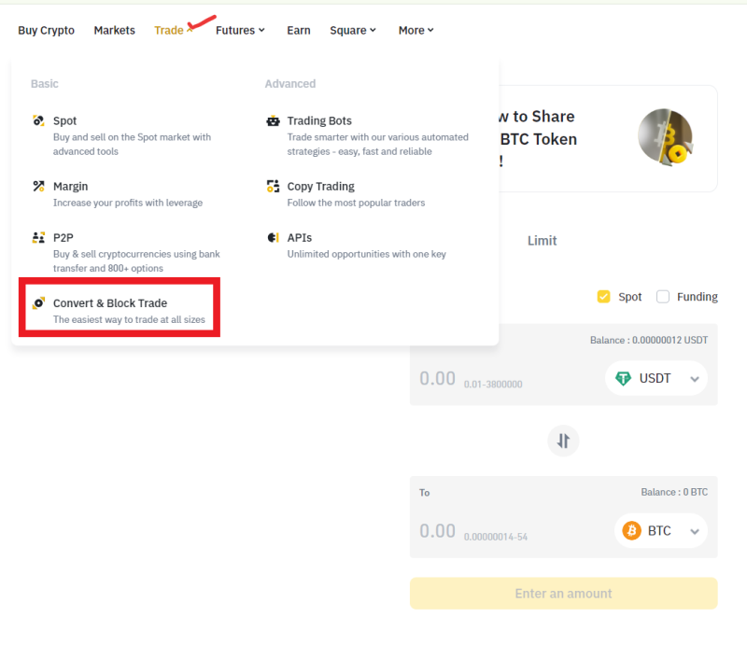This screenshot has width=747, height=645.
Task: Click the Spot description about advanced tools
Action: 132,145
